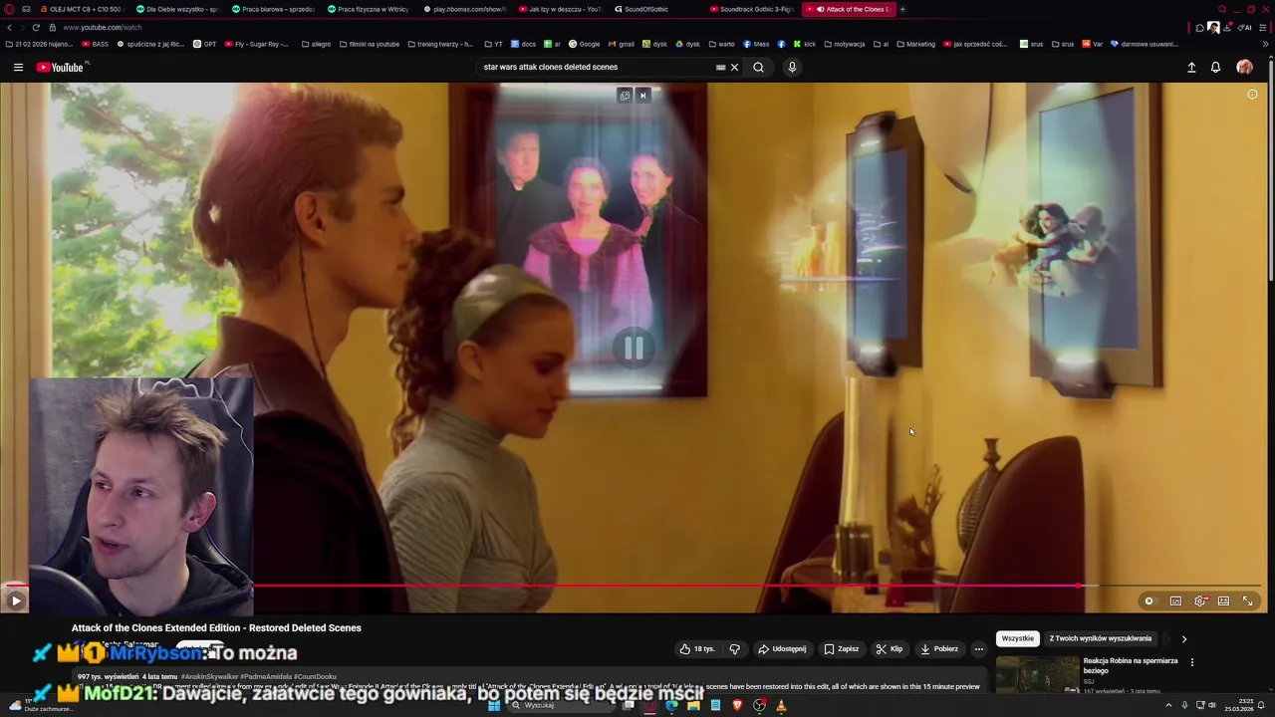Open more actions three-dot menu
Screen dimensions: 1275x717
979,648
